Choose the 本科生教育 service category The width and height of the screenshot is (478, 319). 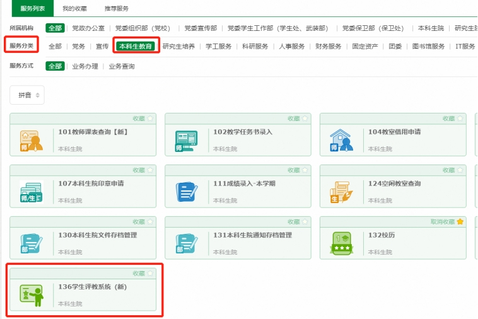136,46
